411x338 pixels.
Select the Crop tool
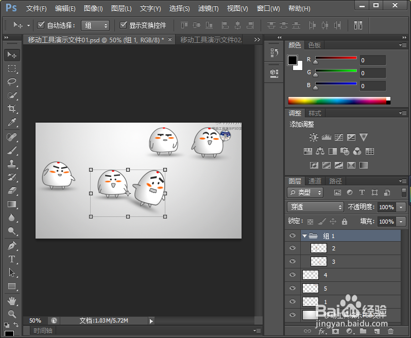click(x=12, y=108)
